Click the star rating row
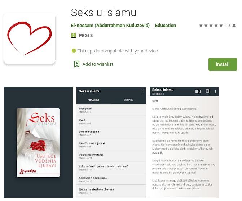Image resolution: width=242 pixels, height=201 pixels. click(211, 25)
